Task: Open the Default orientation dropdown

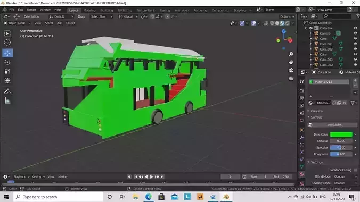Action: click(x=61, y=16)
